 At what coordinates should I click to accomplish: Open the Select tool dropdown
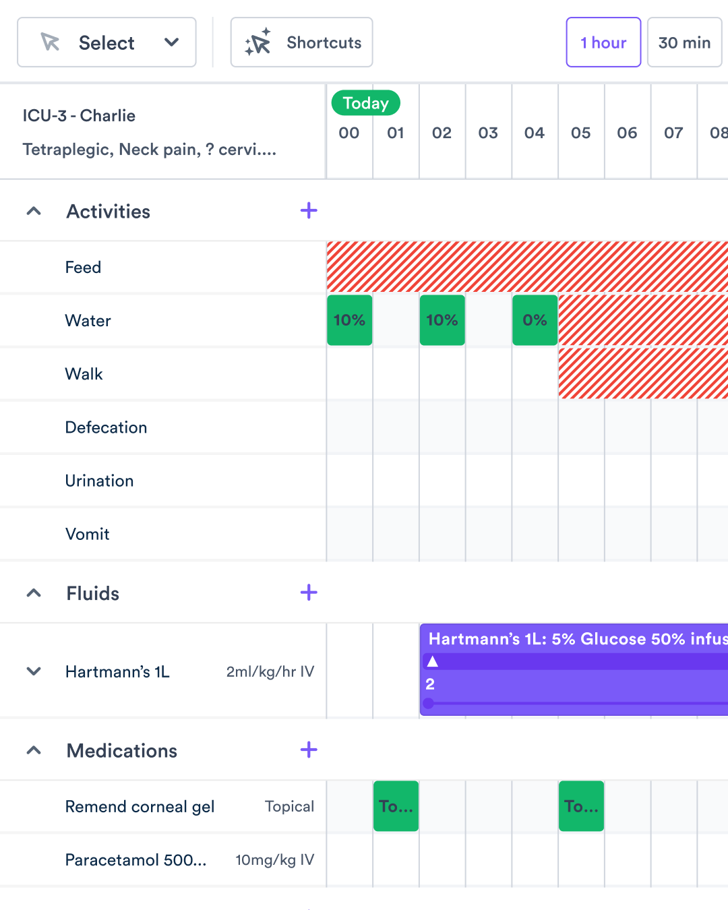click(107, 42)
